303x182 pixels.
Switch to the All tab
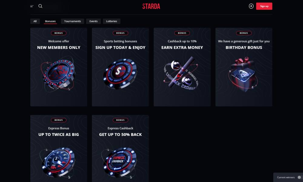[x=35, y=21]
